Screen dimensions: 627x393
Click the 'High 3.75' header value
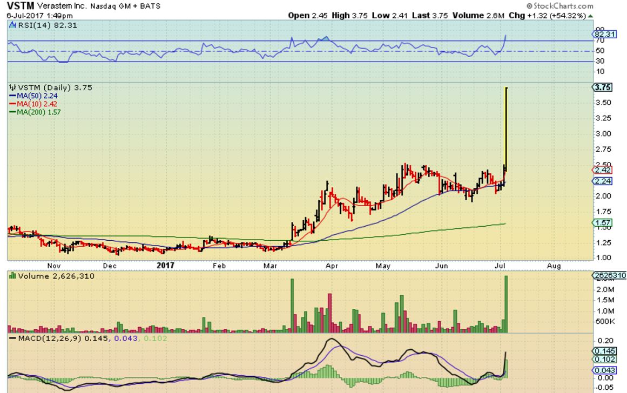(349, 16)
